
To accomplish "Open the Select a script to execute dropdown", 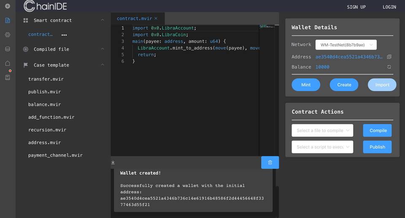I will [322, 147].
